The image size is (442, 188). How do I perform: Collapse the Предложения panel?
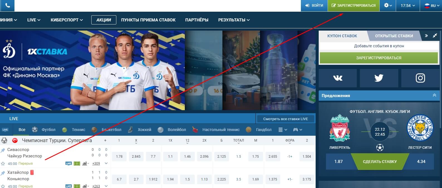(x=434, y=95)
